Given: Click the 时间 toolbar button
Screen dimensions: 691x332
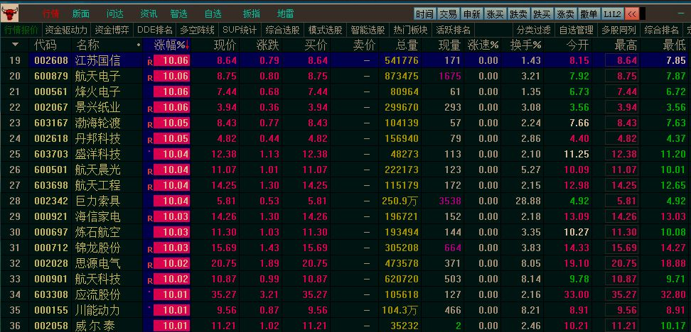Looking at the screenshot, I should click(424, 14).
